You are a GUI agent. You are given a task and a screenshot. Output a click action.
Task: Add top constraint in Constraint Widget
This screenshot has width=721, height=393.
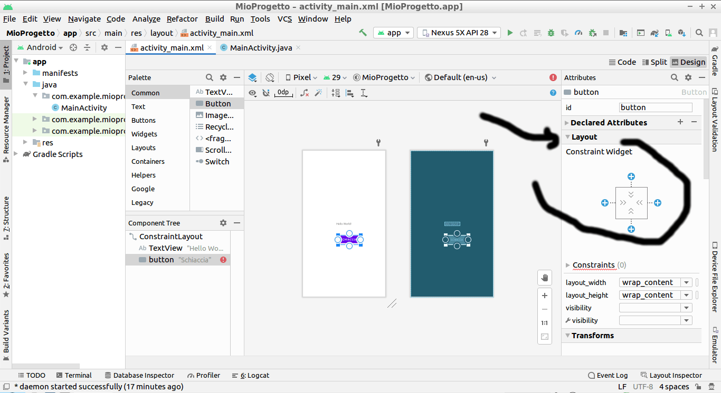pos(631,176)
